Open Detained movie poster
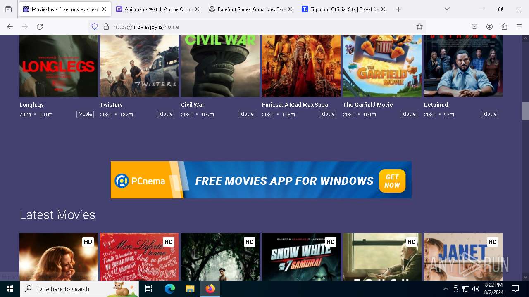Viewport: 529px width, 297px height. pyautogui.click(x=463, y=66)
